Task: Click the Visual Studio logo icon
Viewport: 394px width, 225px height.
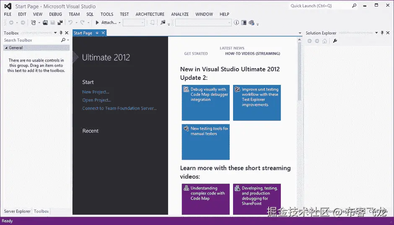Action: click(x=8, y=6)
